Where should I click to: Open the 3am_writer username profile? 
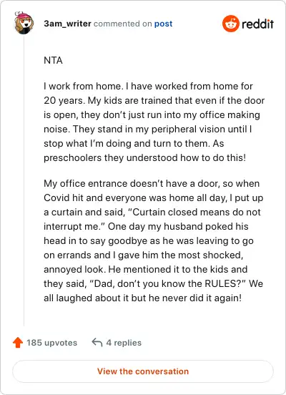(x=67, y=24)
